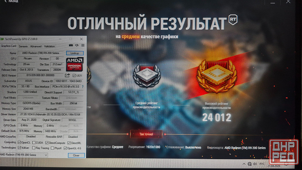Click the taskbar date 21.04.2026
Viewport: 302px width, 170px height.
274,166
